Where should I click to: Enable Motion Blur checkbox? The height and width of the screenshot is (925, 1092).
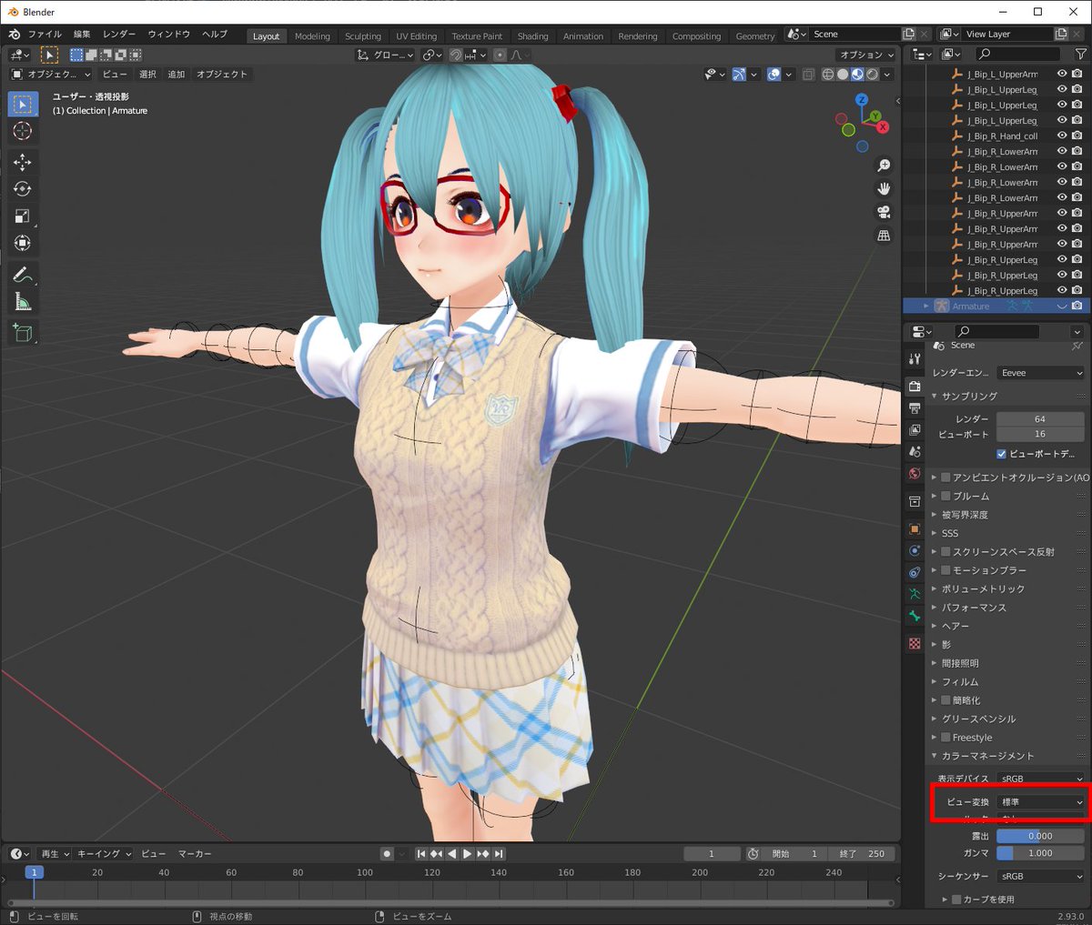pyautogui.click(x=945, y=570)
